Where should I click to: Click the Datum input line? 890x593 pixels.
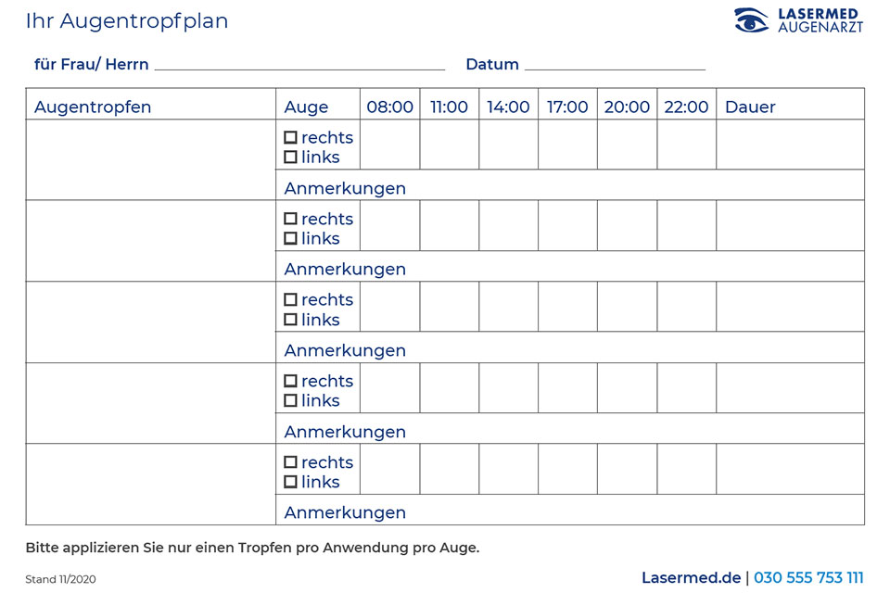[x=615, y=63]
